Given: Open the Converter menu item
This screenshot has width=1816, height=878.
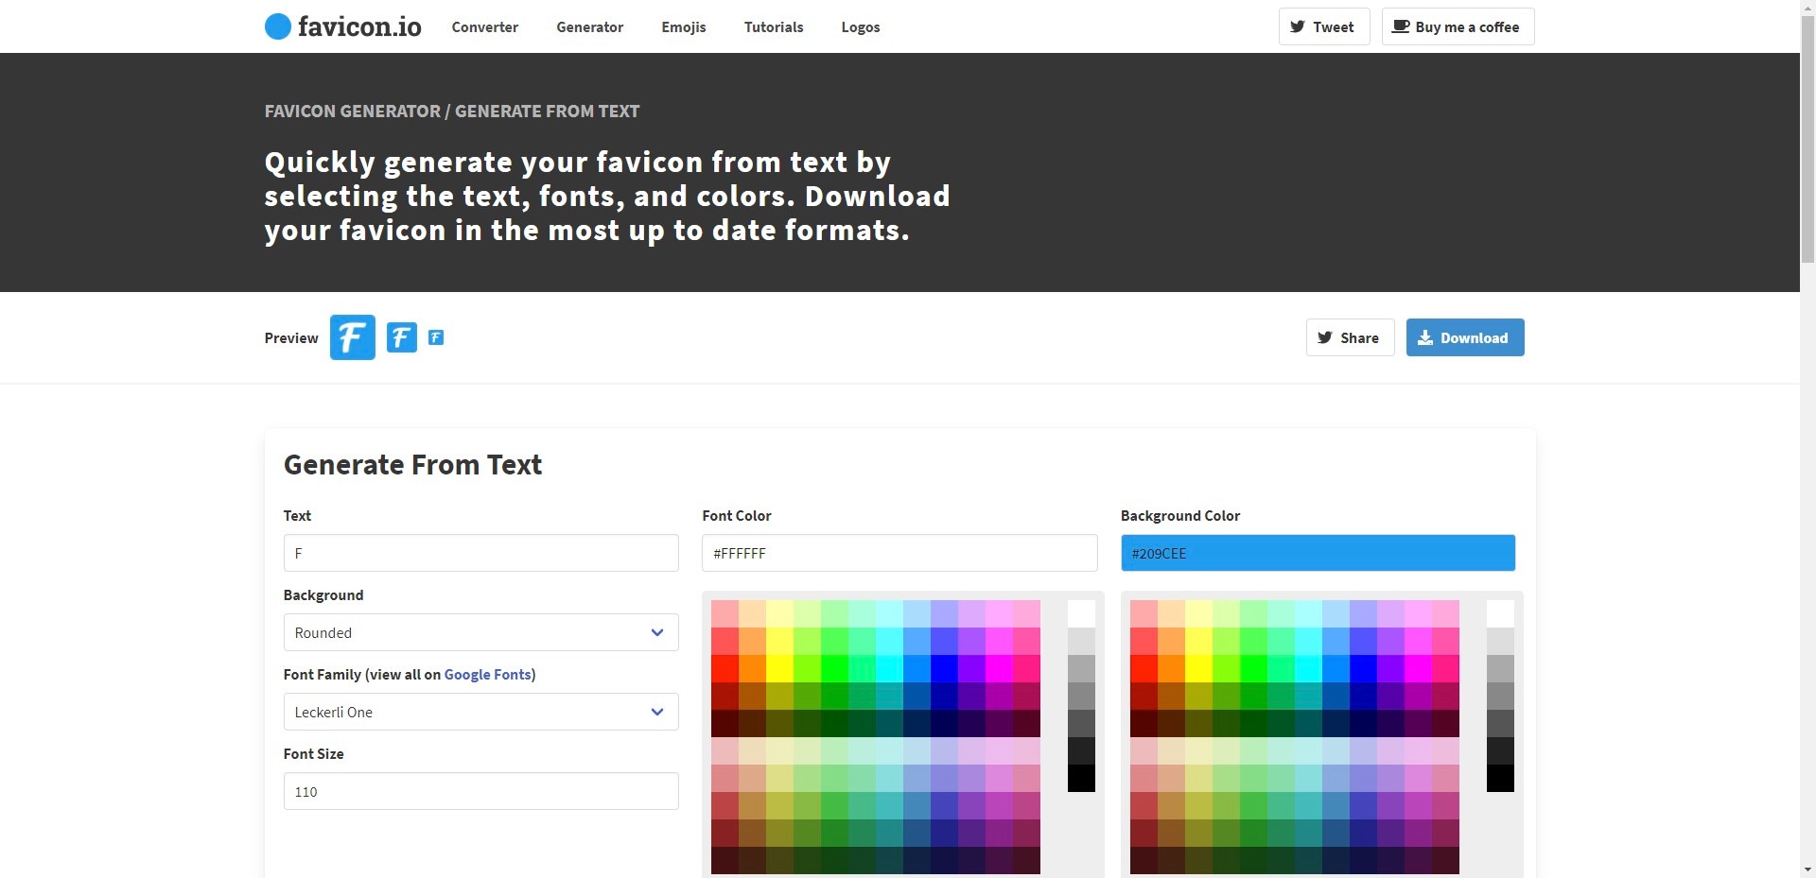Looking at the screenshot, I should click(485, 26).
